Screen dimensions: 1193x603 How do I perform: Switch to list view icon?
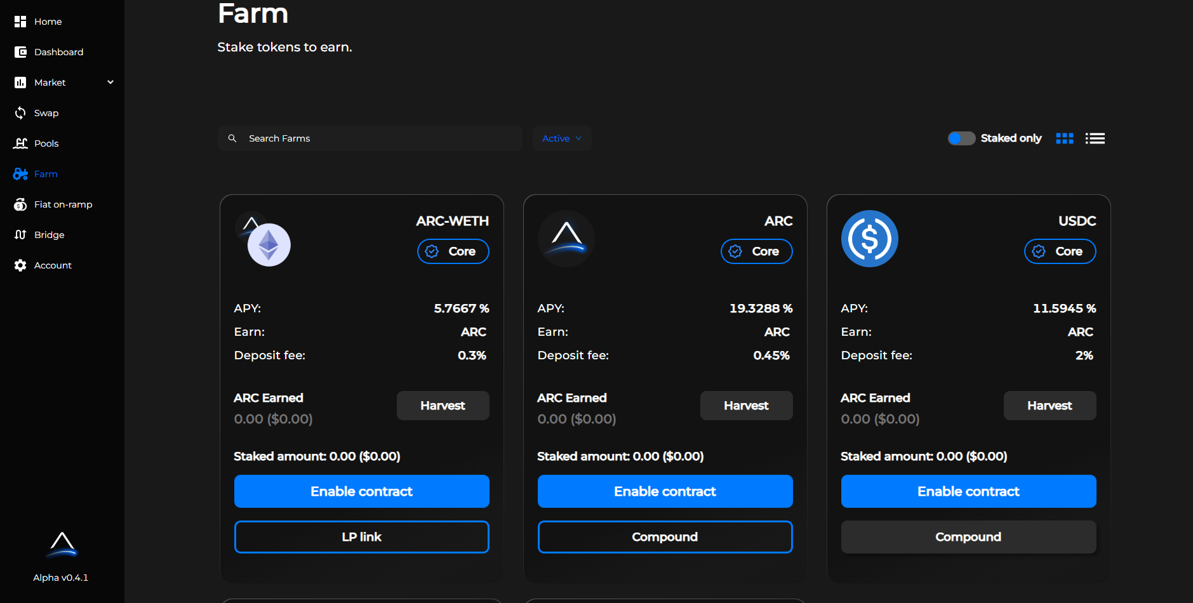[x=1095, y=138]
